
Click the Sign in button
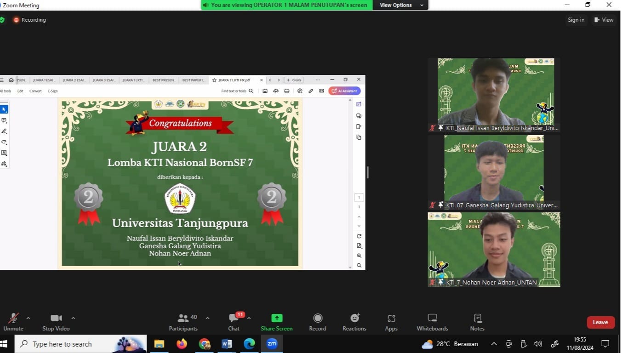pyautogui.click(x=576, y=20)
